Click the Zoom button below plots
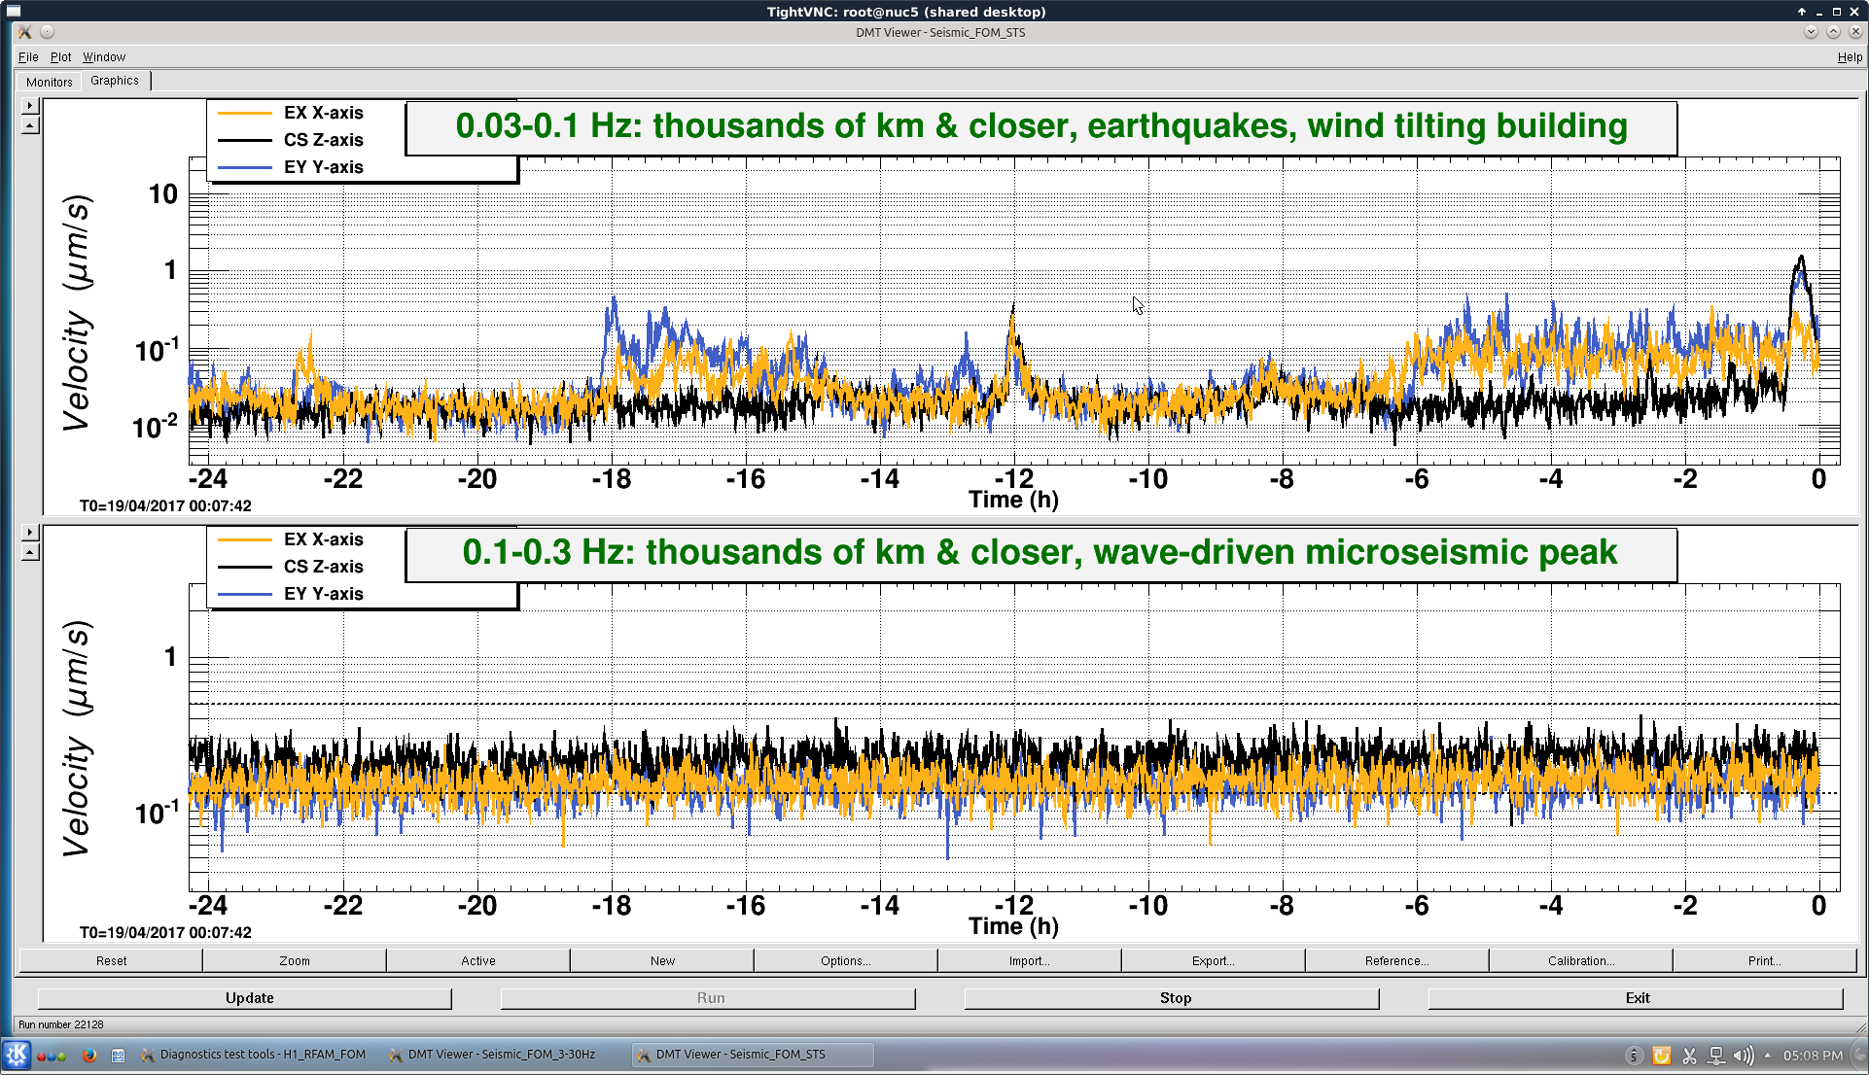 [x=294, y=960]
